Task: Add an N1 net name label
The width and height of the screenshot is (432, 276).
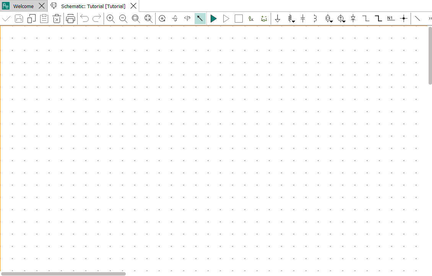Action: click(x=391, y=19)
